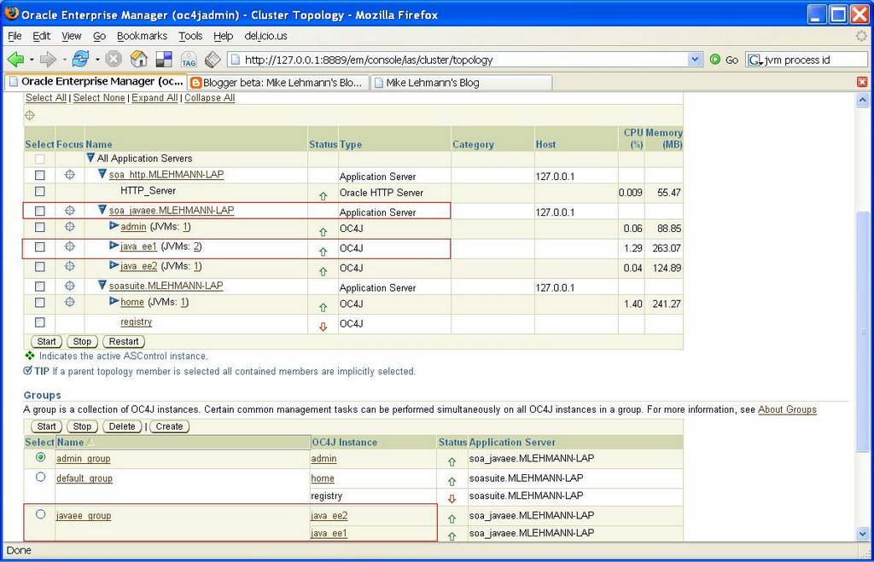Expand the java_ee1 OC4J node
Viewport: 874px width, 562px height.
[x=114, y=245]
